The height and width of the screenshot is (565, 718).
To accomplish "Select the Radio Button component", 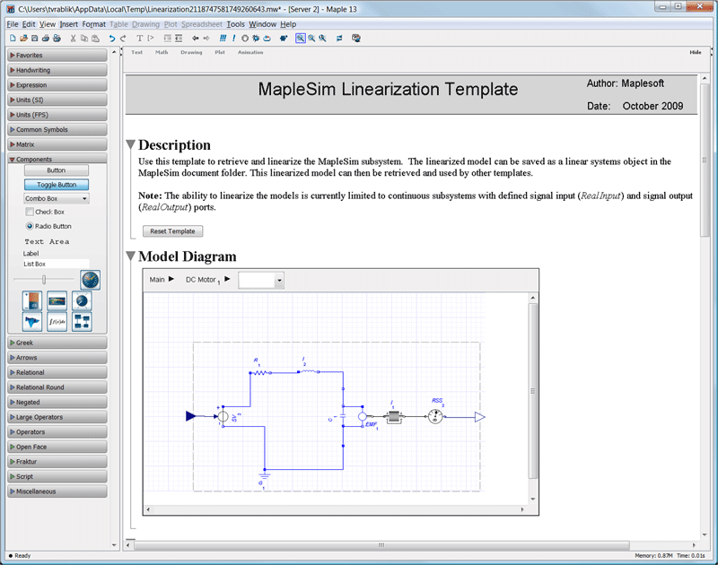I will (30, 226).
